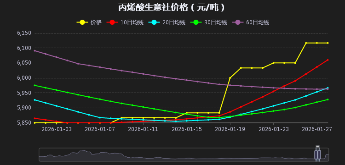Click the 6,100 y-axis label
This screenshot has width=345, height=165.
24,48
